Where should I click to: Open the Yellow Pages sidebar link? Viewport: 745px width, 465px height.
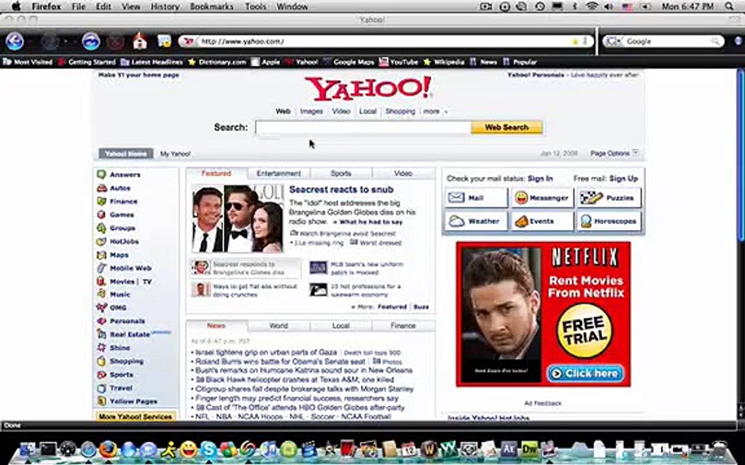coord(133,401)
